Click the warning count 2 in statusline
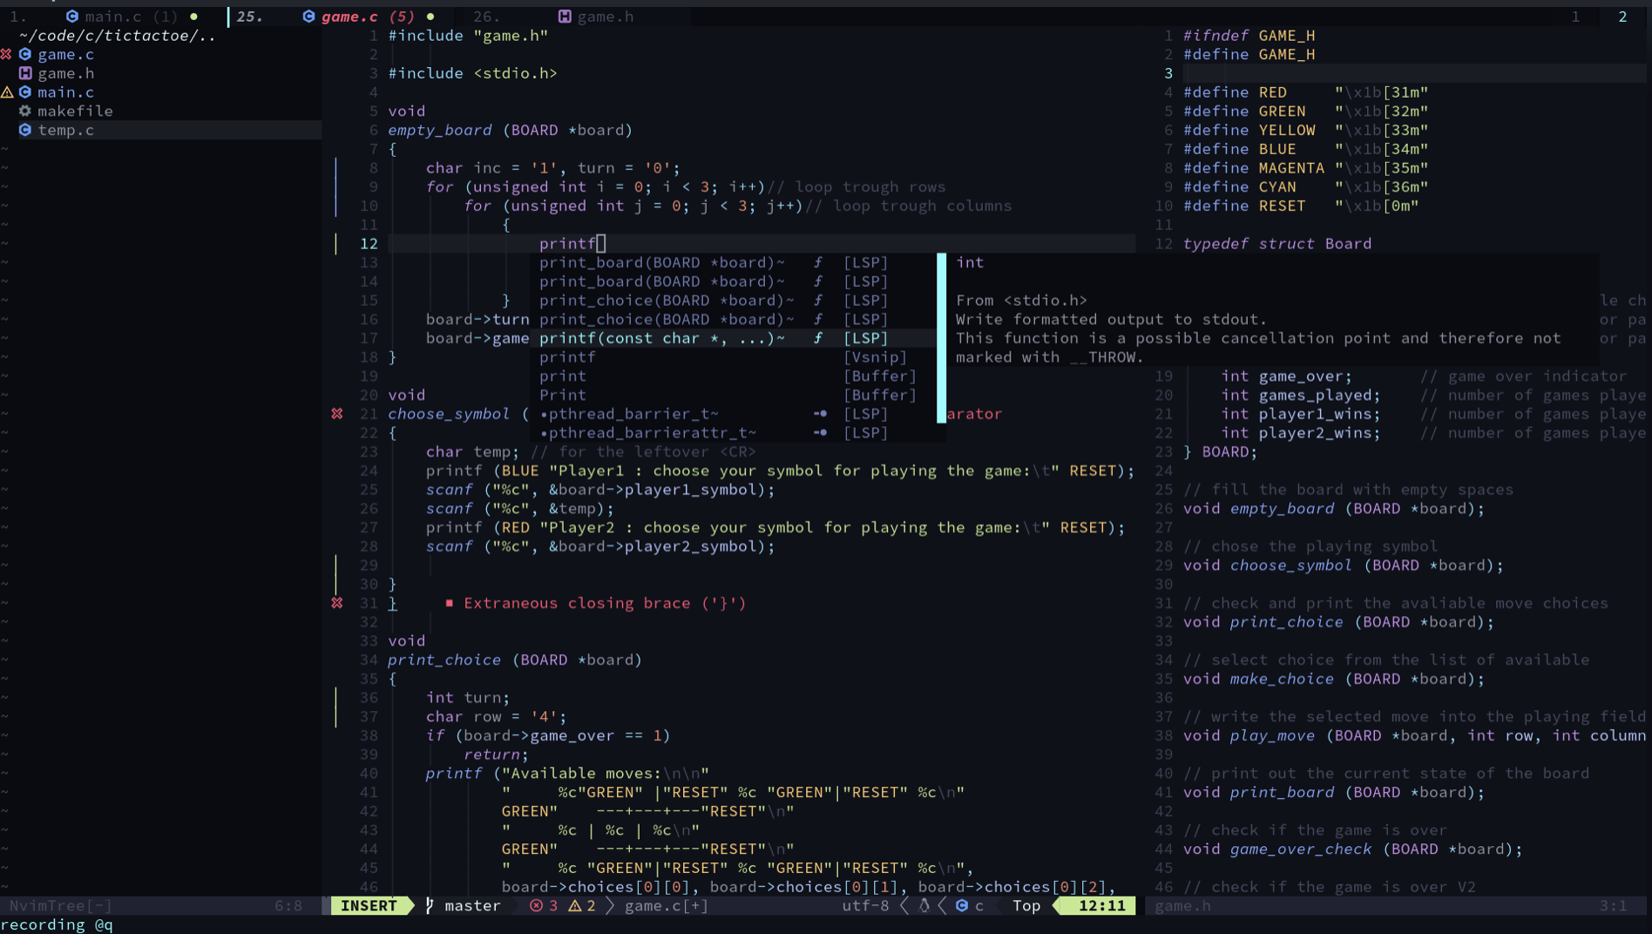This screenshot has width=1652, height=934. [x=582, y=906]
